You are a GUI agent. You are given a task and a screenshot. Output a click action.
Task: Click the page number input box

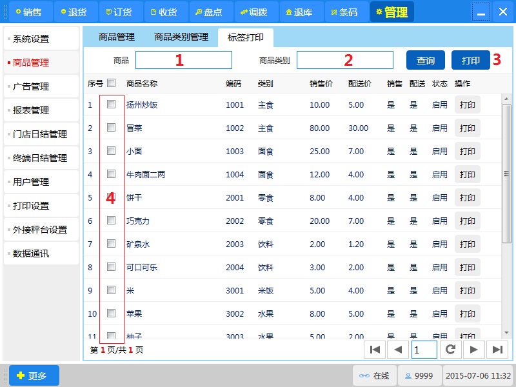[x=424, y=350]
